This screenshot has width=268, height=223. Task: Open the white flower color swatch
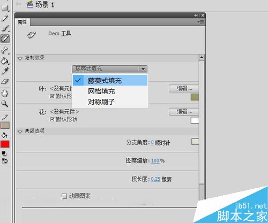(x=195, y=120)
